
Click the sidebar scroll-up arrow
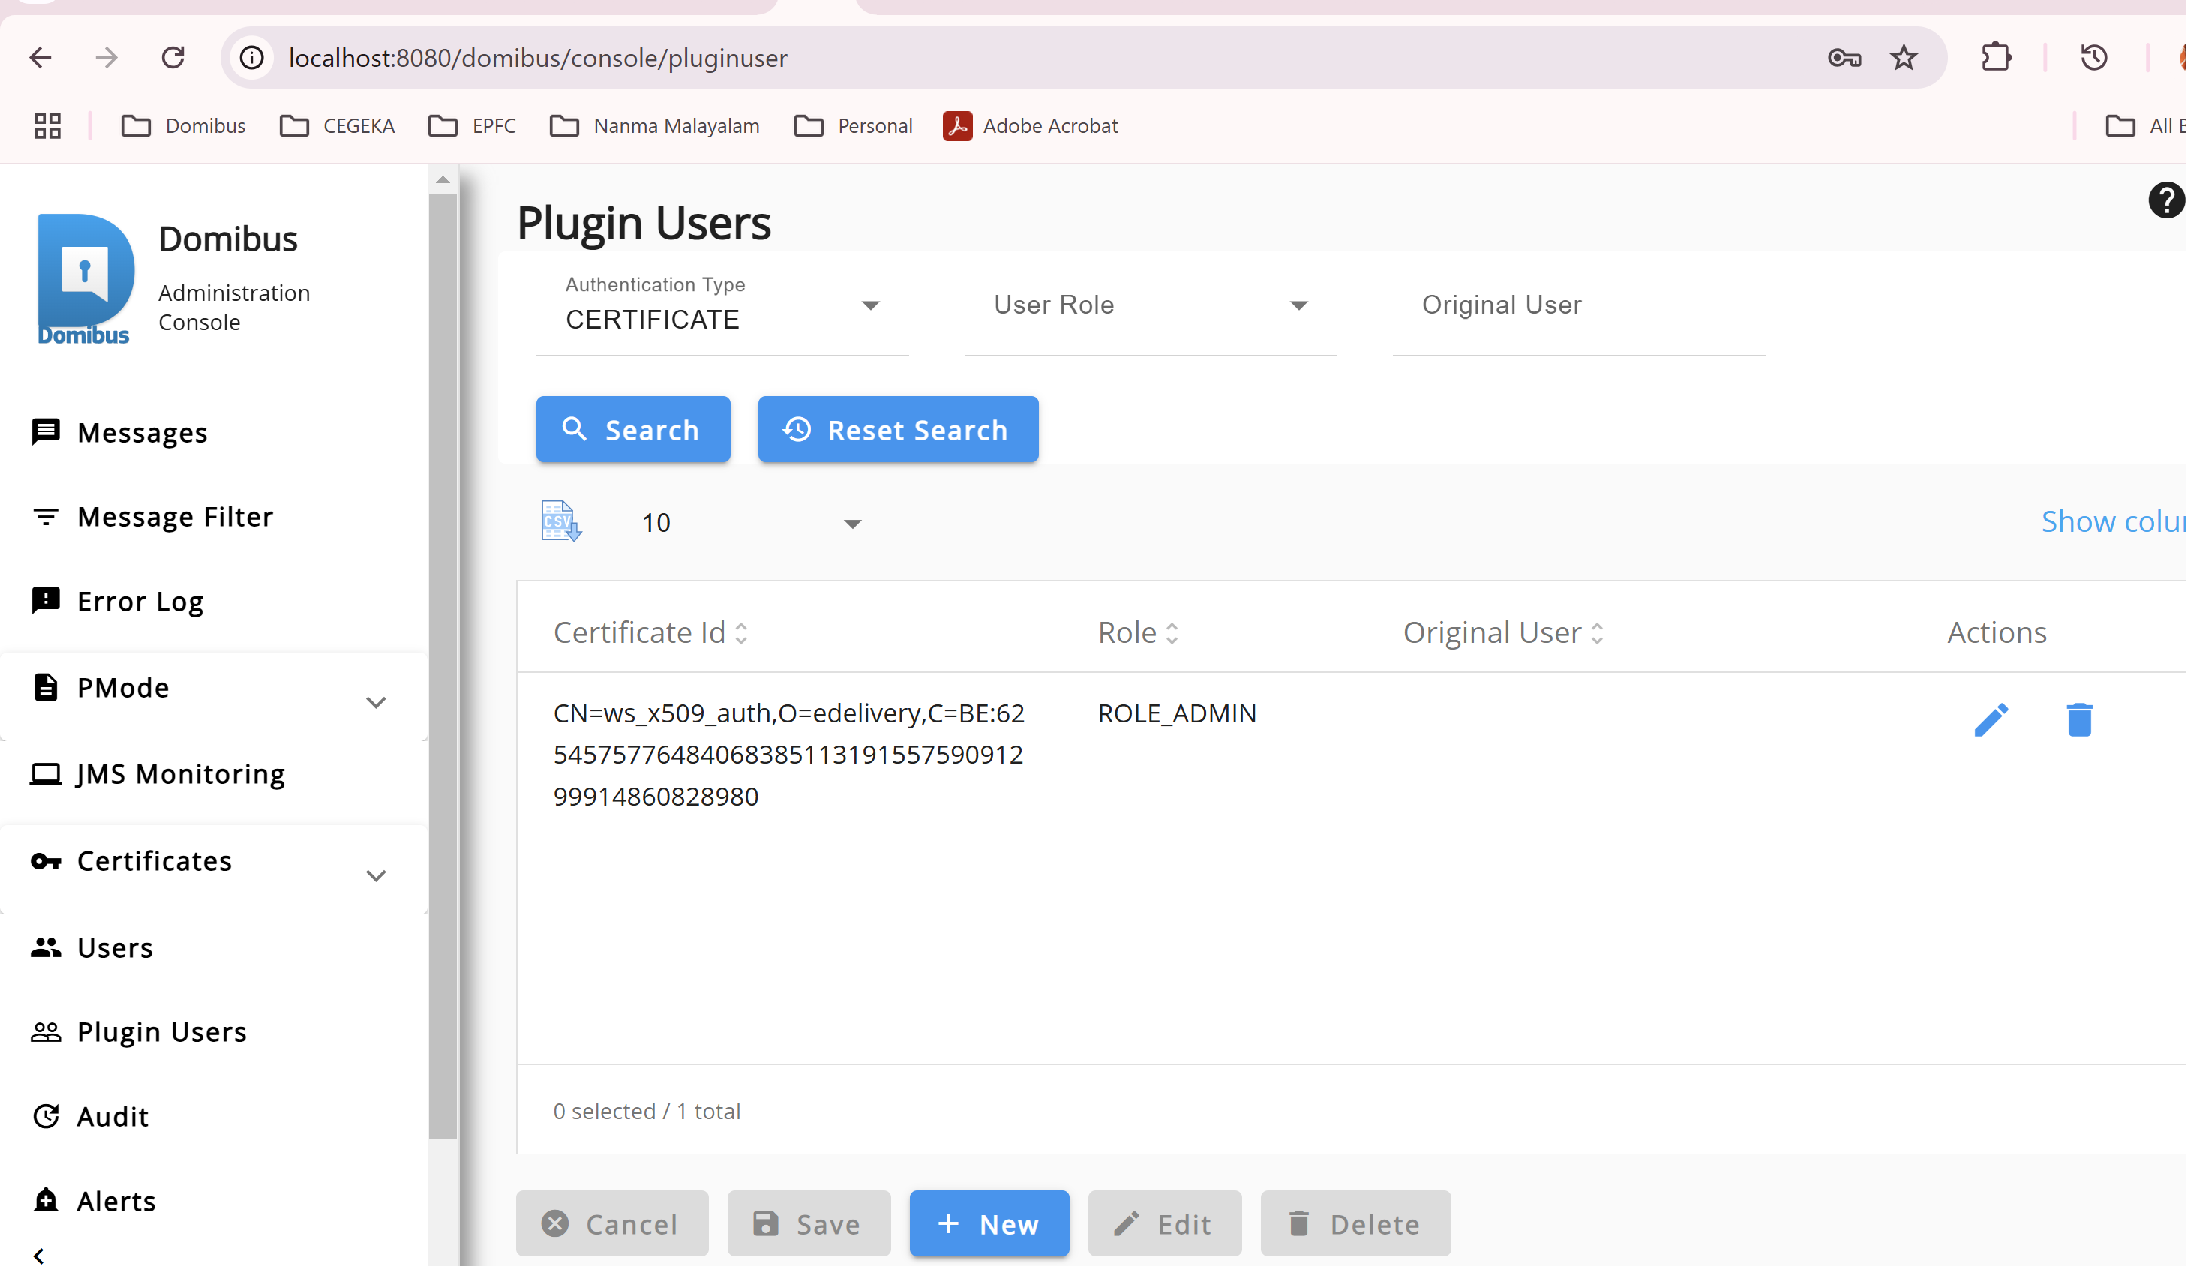point(443,180)
